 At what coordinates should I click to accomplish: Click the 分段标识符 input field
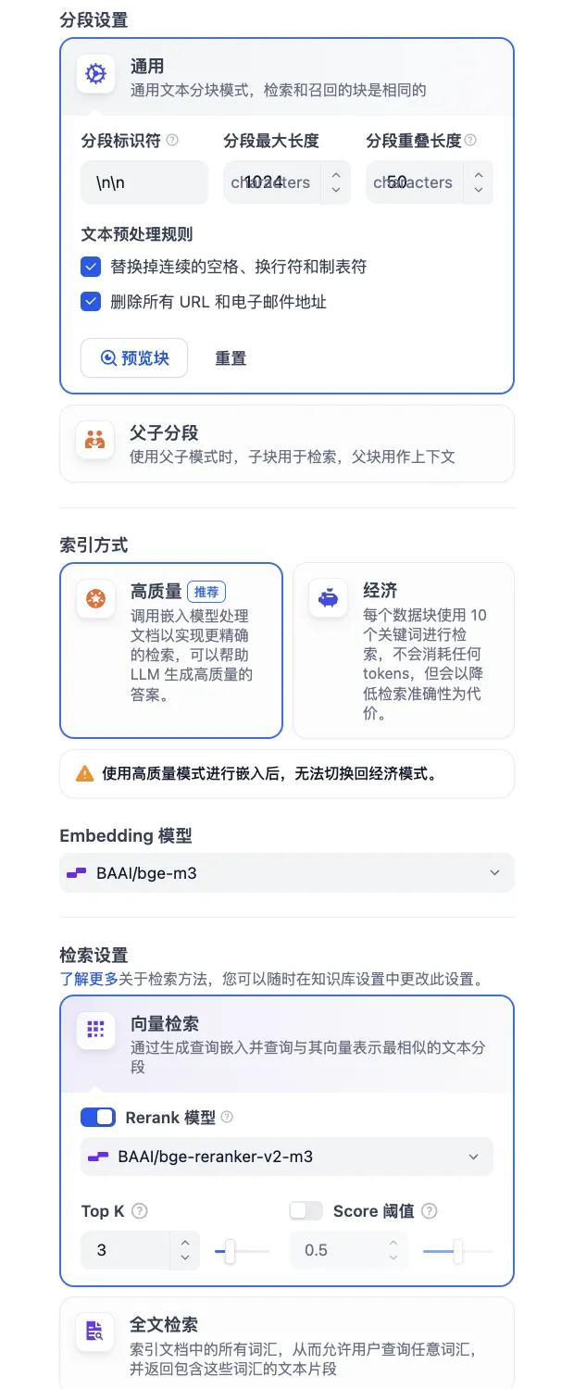pyautogui.click(x=144, y=182)
